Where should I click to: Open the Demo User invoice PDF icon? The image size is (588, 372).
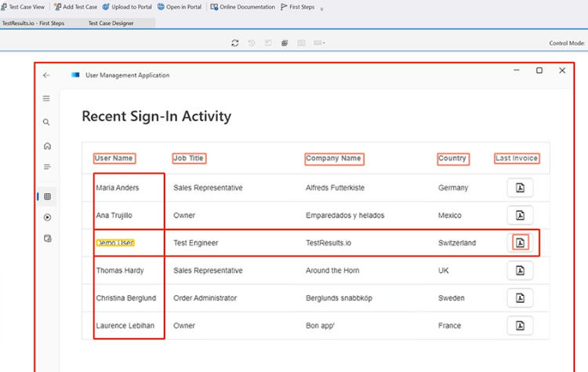click(520, 243)
